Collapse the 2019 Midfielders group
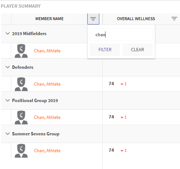 point(8,33)
